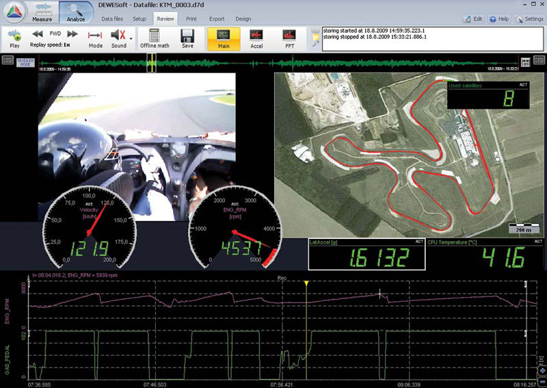Switch to the FFT display screen
Screen dimensions: 547x388
coord(289,36)
